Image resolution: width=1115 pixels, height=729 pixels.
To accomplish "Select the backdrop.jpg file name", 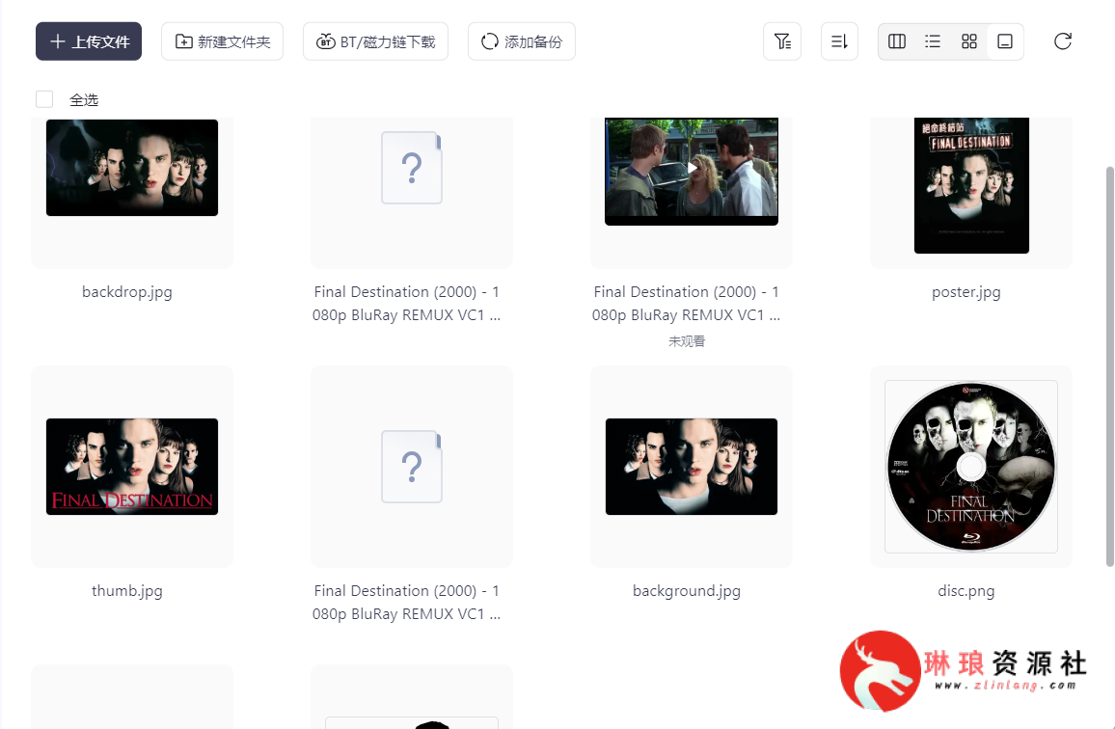I will [x=127, y=291].
